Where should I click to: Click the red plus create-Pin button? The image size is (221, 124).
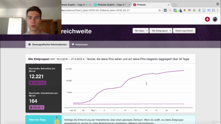click(x=207, y=19)
